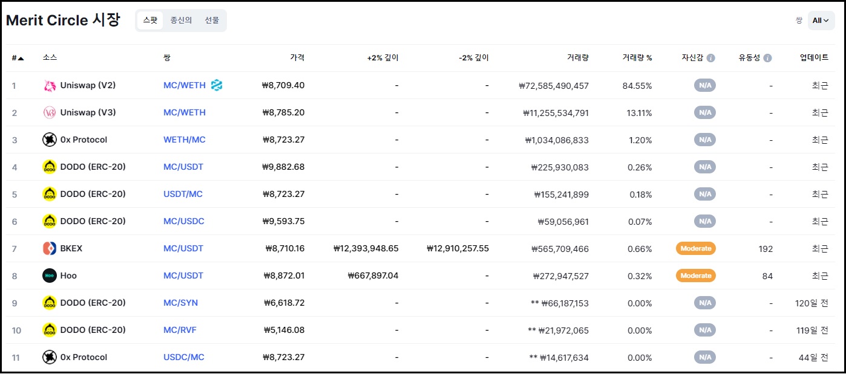
Task: Switch to the 종신의 tab
Action: click(181, 21)
